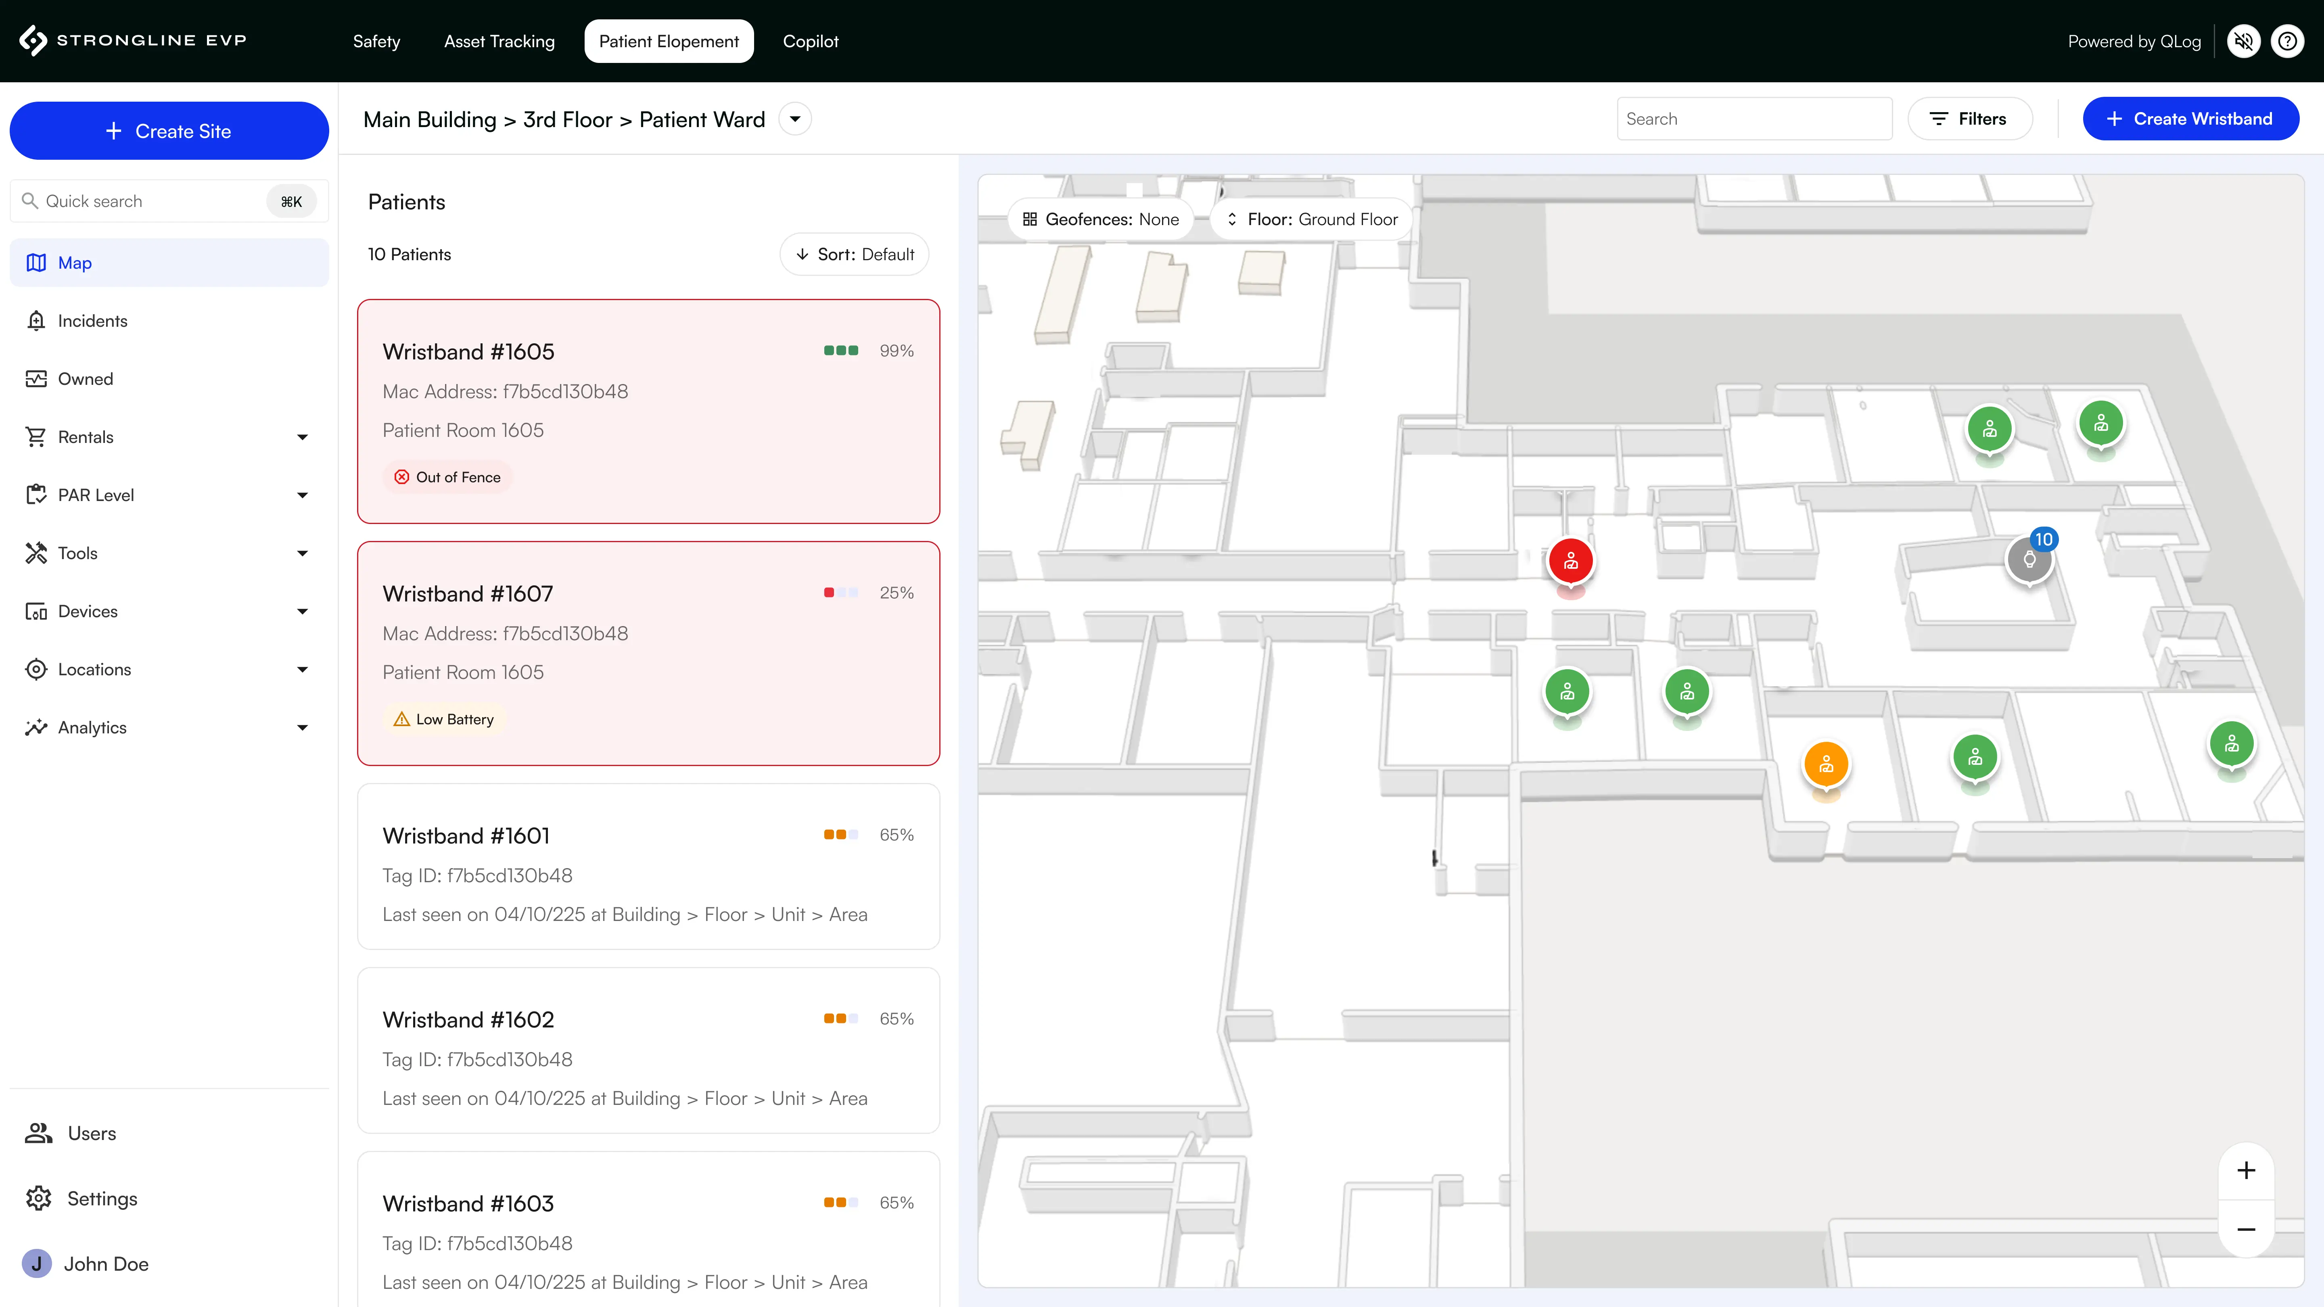This screenshot has height=1307, width=2324.
Task: Toggle the mute sound icon in header
Action: pyautogui.click(x=2244, y=42)
